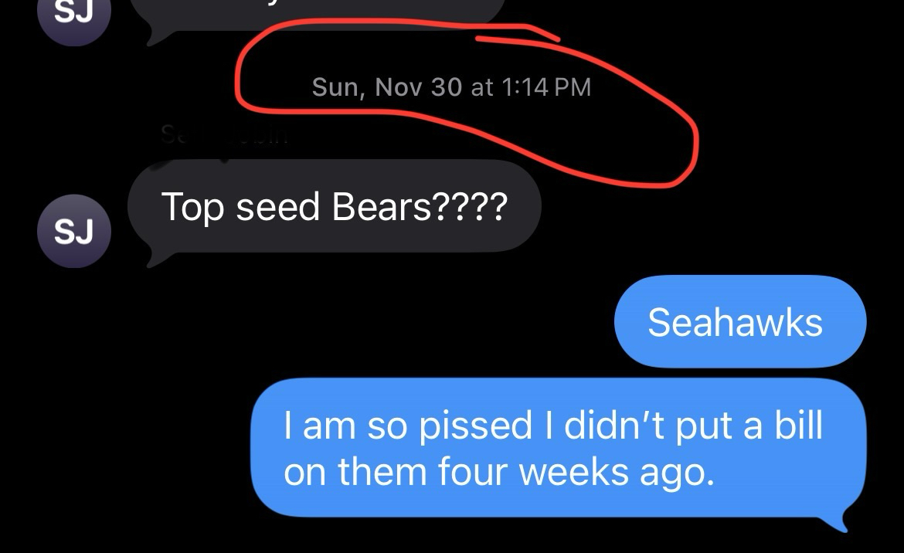Click the faded sender name above Bears message
This screenshot has width=904, height=553.
[x=224, y=137]
